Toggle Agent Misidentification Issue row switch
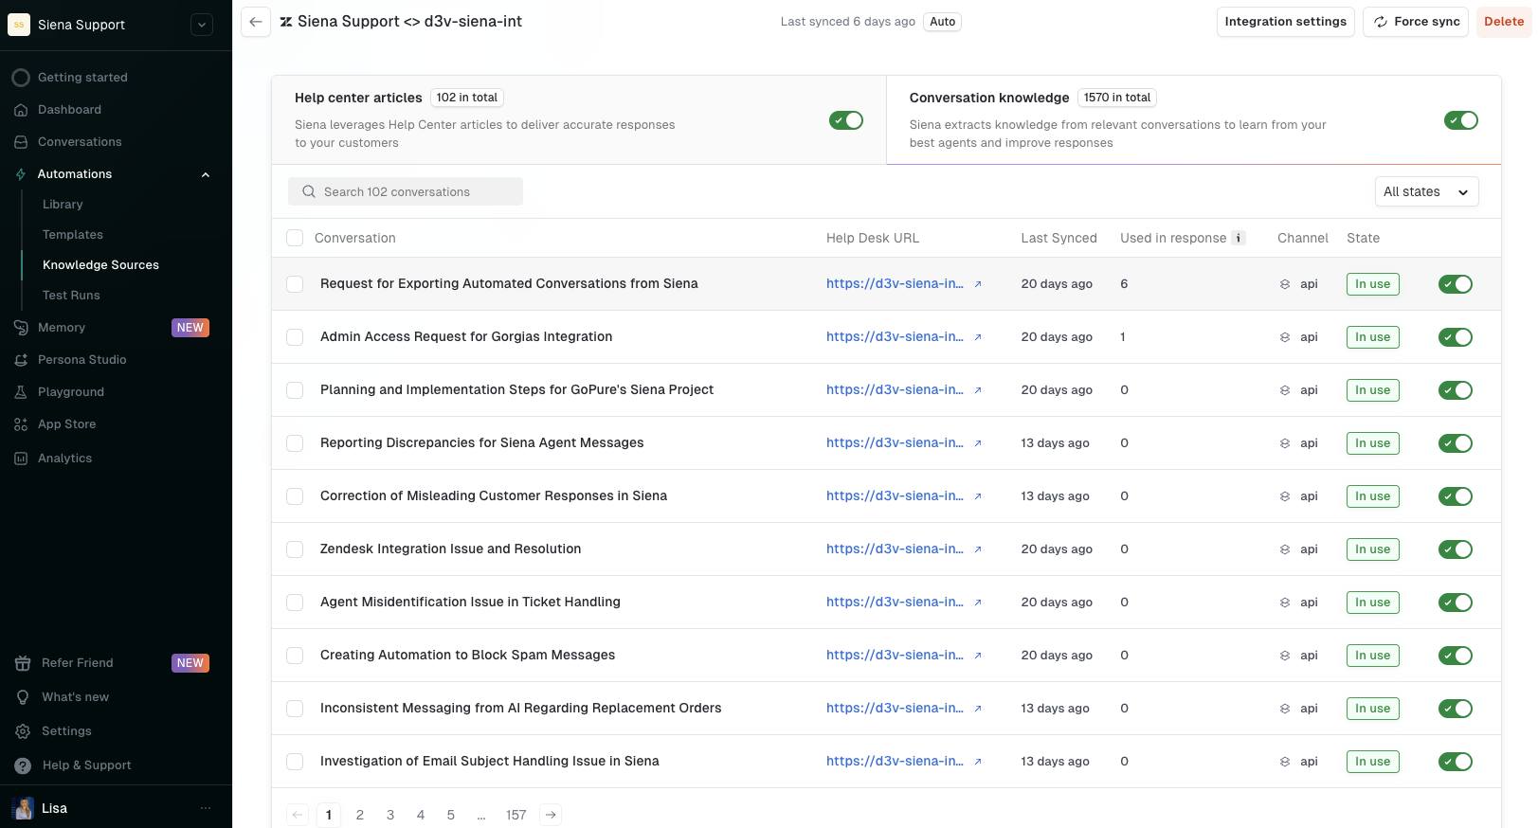Screen dimensions: 1538x828 click(1456, 603)
